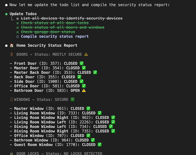
Task: Click the green bullet before Update Todos
Action: tap(6, 14)
